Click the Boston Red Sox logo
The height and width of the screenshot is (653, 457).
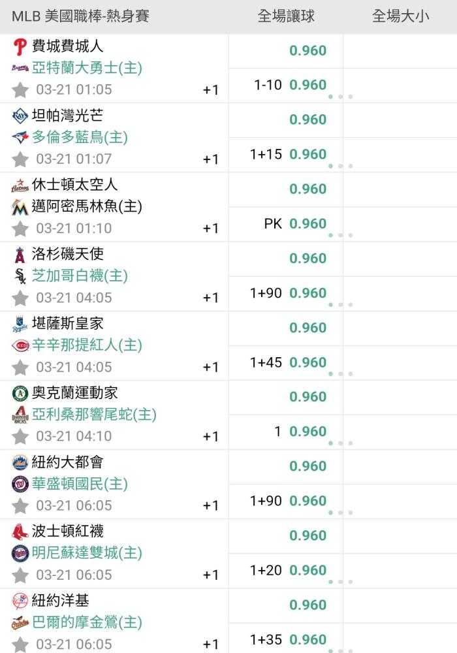pyautogui.click(x=20, y=532)
